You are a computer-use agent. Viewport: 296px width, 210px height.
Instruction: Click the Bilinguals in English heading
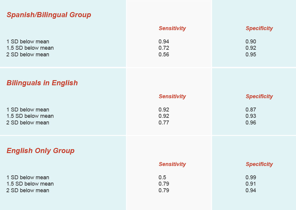click(x=42, y=83)
